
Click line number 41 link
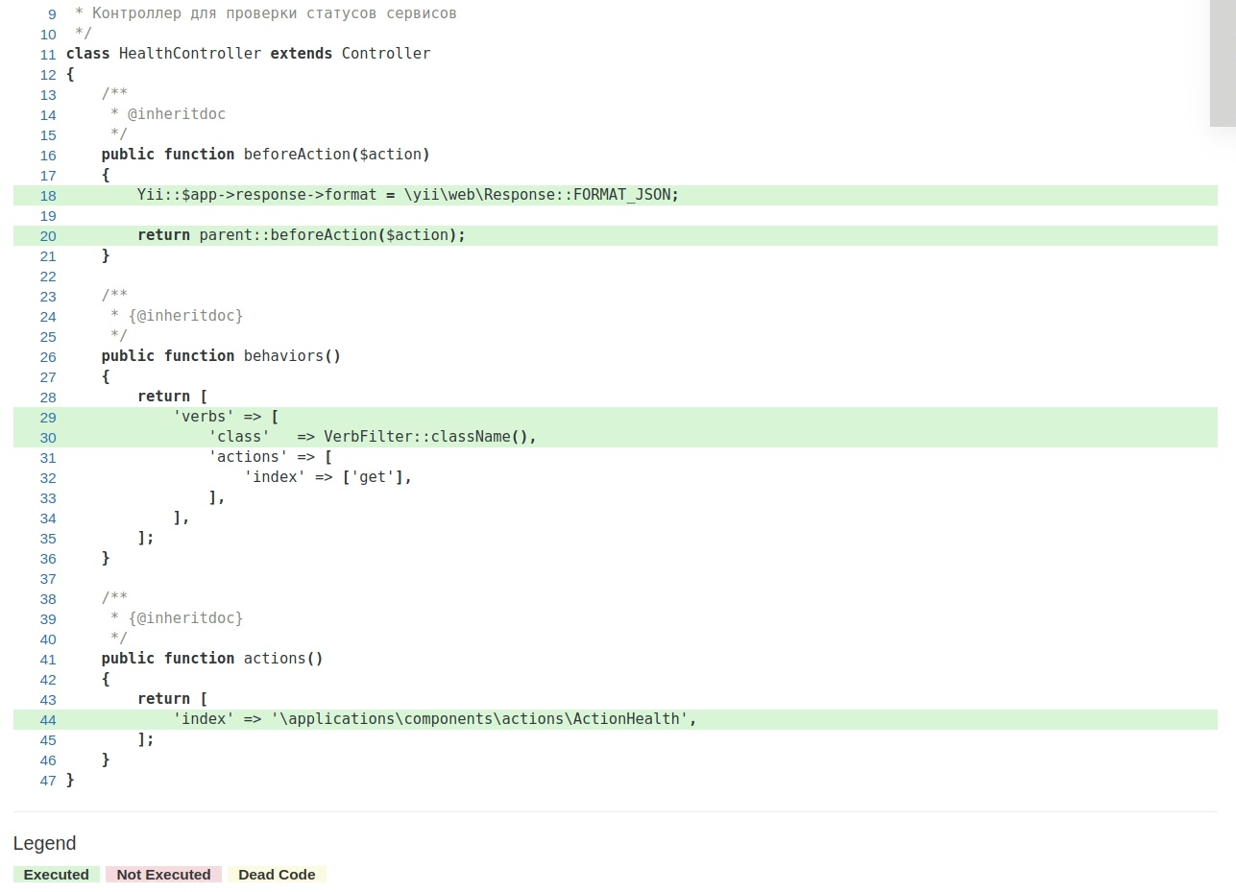[x=48, y=660]
